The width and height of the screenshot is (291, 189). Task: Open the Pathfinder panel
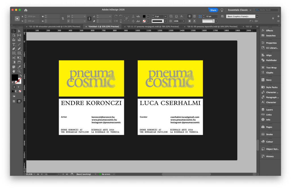pyautogui.click(x=271, y=60)
